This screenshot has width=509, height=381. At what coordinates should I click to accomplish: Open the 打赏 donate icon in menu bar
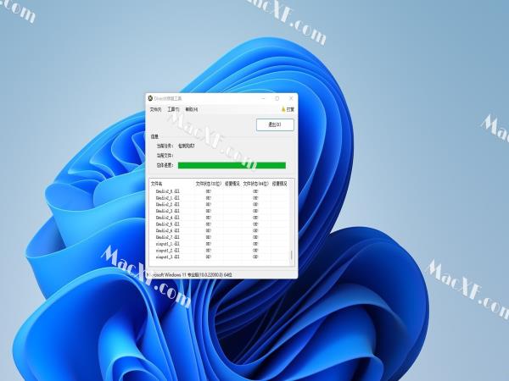click(283, 109)
